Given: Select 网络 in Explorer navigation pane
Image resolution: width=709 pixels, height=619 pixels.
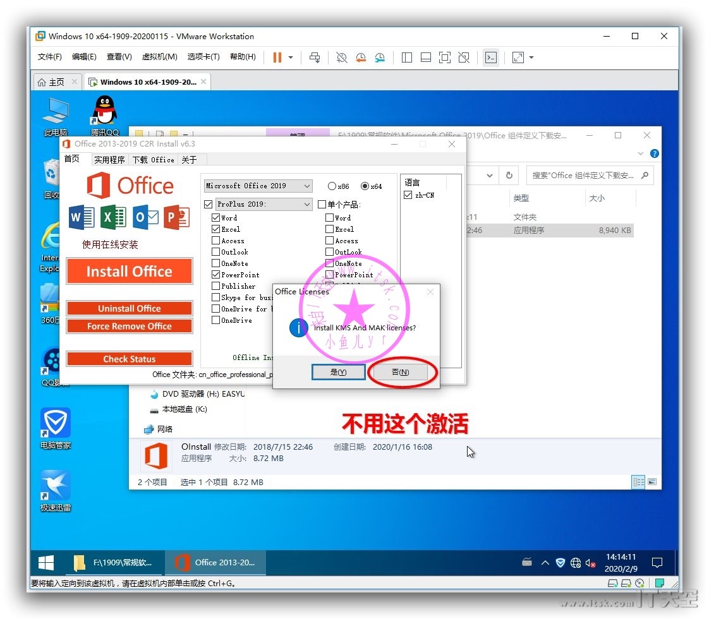Looking at the screenshot, I should coord(158,430).
